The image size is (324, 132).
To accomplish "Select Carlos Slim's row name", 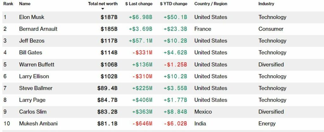I will tap(32, 112).
